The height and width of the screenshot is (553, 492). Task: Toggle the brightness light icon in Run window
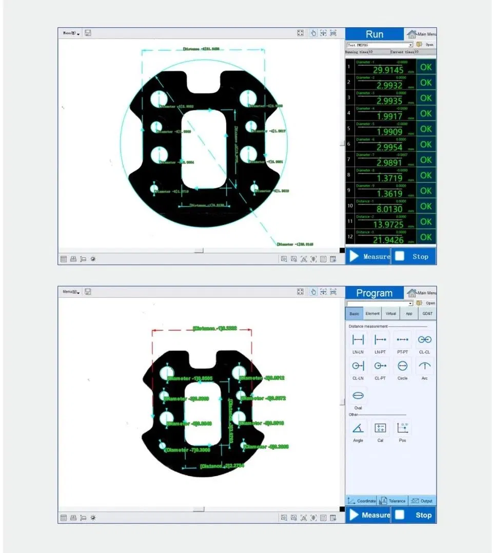[x=93, y=259]
